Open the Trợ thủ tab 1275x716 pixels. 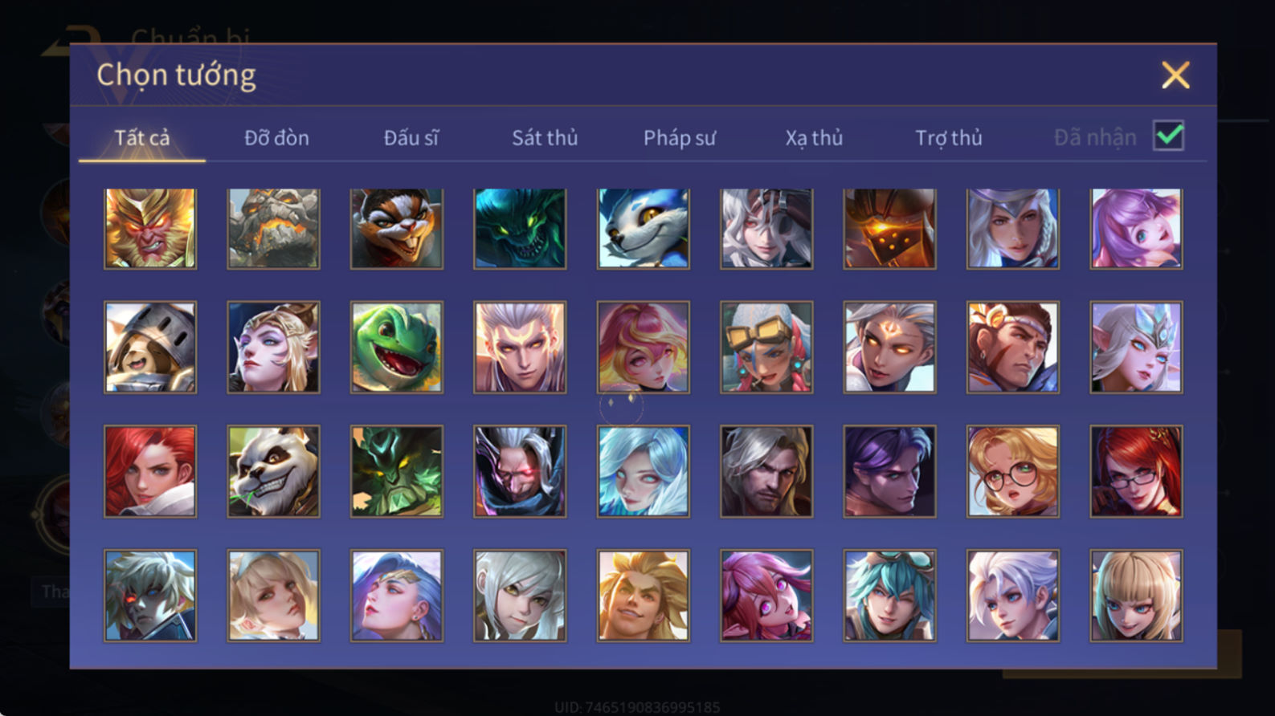(x=949, y=138)
